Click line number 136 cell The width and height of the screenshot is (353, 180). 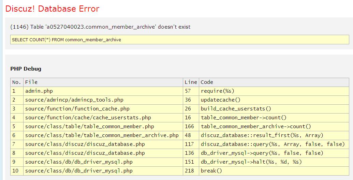[x=191, y=153]
